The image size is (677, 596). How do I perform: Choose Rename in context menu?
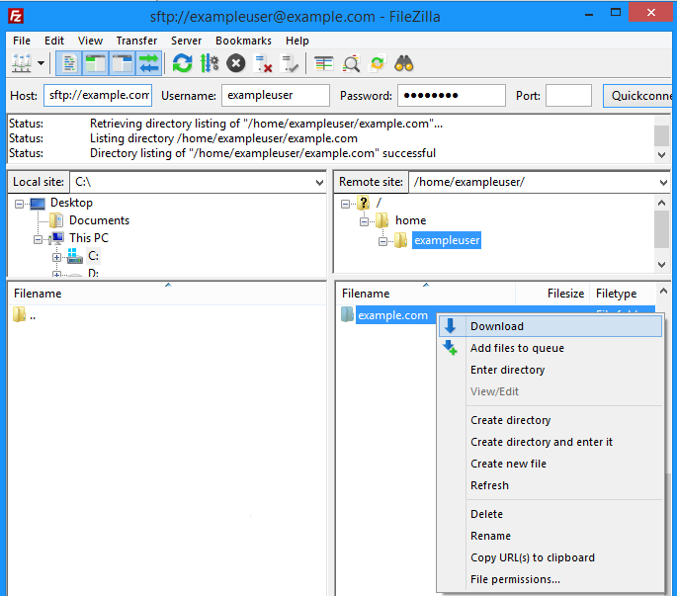tap(550, 536)
